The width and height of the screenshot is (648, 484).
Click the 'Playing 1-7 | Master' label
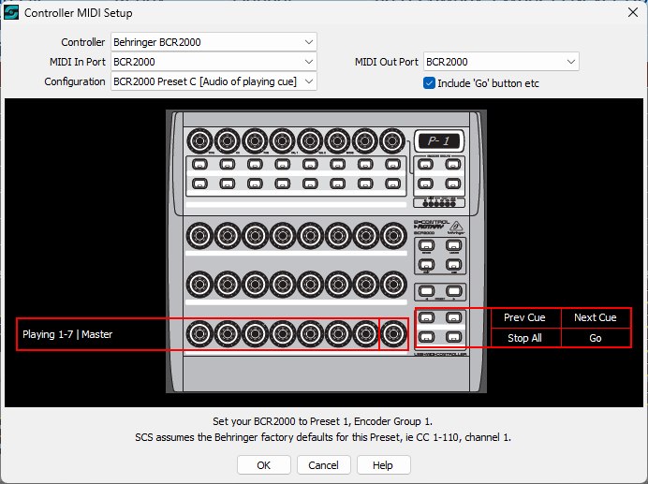click(x=67, y=334)
